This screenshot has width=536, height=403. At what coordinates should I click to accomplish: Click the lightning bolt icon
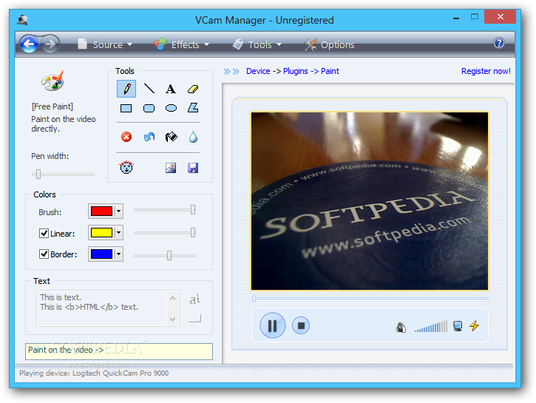pyautogui.click(x=475, y=325)
